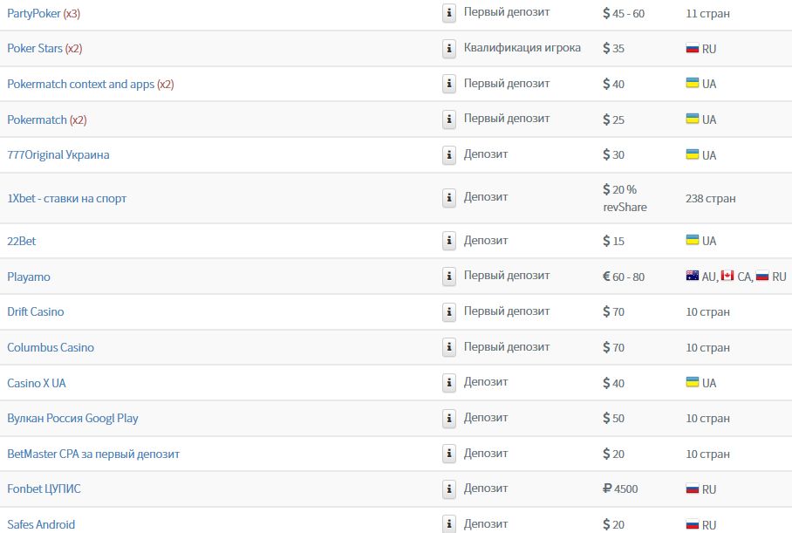Click the info icon for PartyPoker

click(449, 13)
